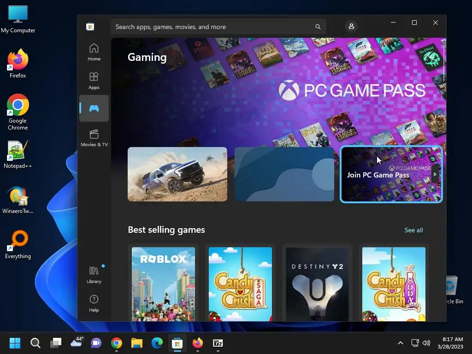Image resolution: width=472 pixels, height=354 pixels.
Task: Click the network icon in the system tray
Action: pos(415,343)
